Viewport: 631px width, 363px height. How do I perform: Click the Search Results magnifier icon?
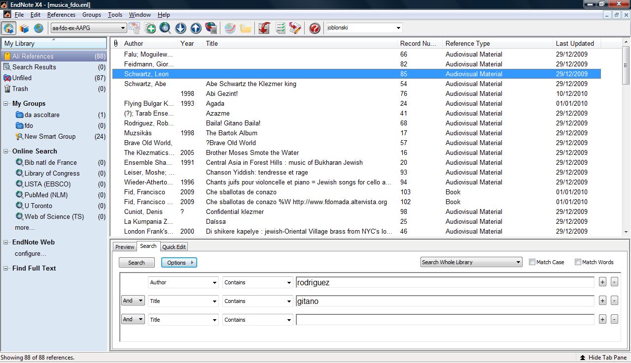pyautogui.click(x=7, y=67)
